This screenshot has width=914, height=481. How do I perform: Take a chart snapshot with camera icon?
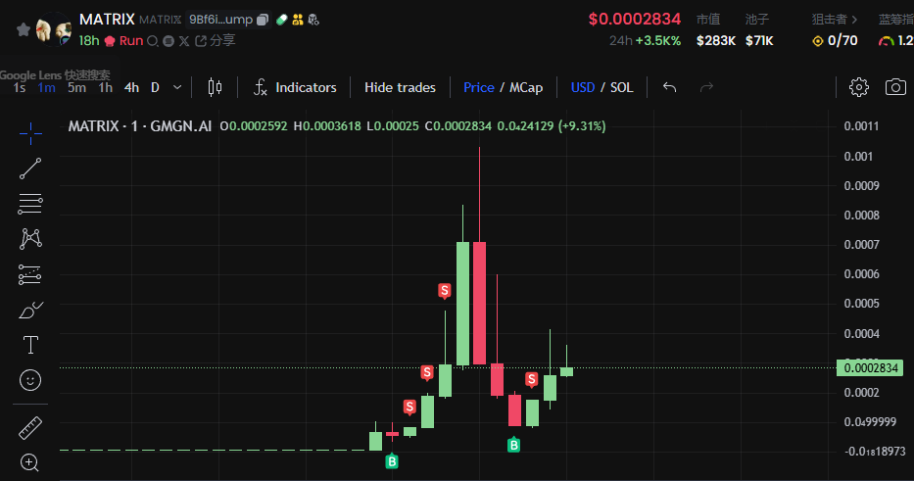pyautogui.click(x=895, y=87)
